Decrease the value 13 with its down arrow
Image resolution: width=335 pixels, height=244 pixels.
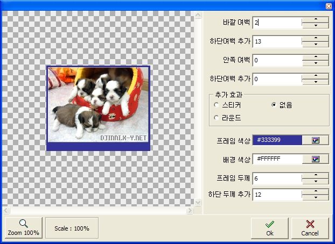(316, 45)
